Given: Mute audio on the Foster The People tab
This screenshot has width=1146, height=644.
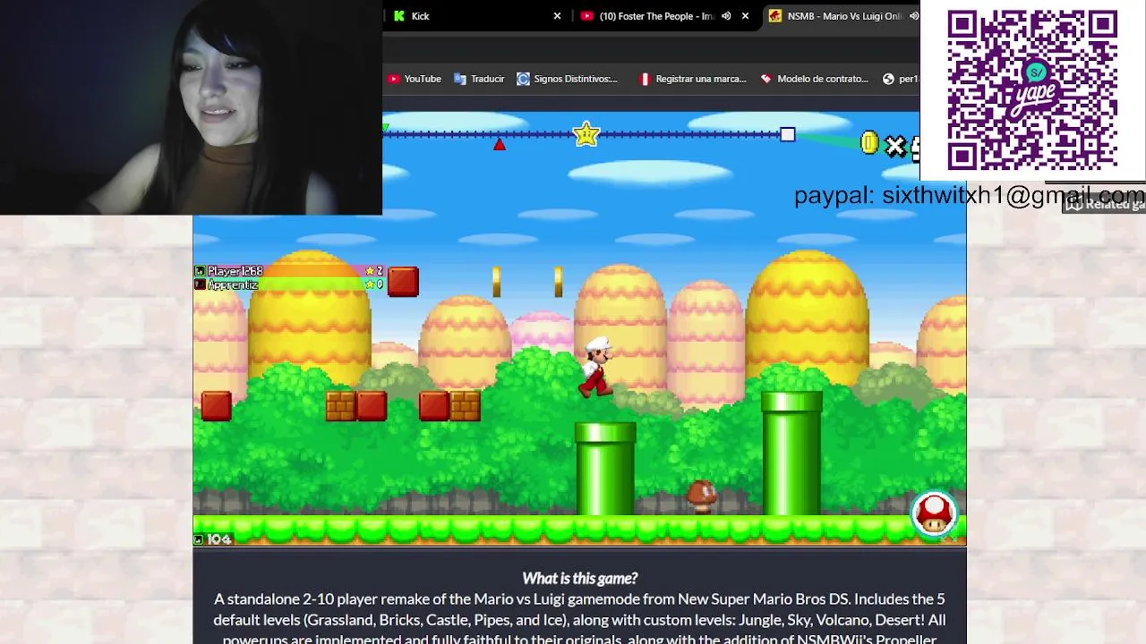Looking at the screenshot, I should pyautogui.click(x=726, y=16).
